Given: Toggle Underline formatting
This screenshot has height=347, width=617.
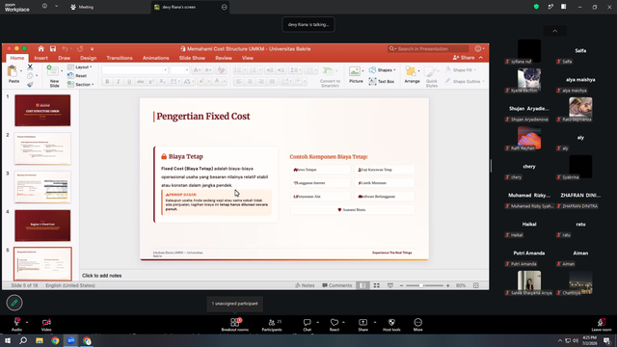Looking at the screenshot, I should click(x=129, y=81).
